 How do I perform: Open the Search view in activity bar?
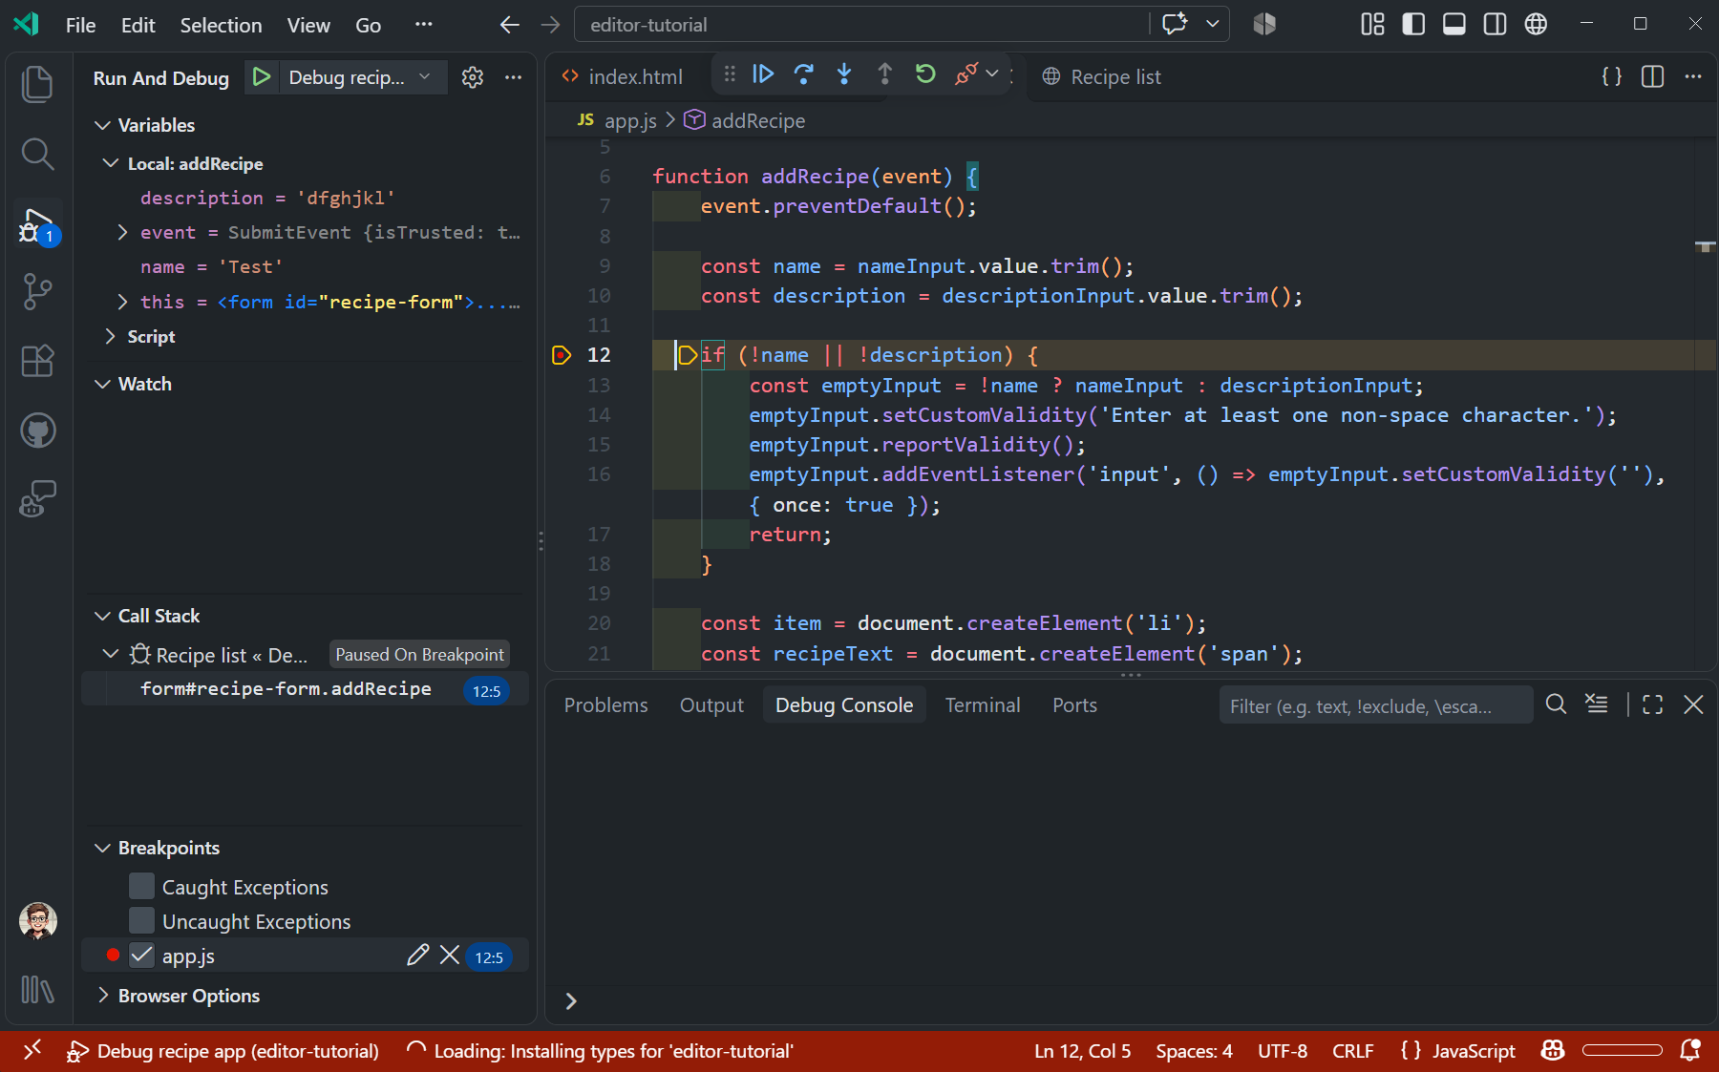pos(37,154)
